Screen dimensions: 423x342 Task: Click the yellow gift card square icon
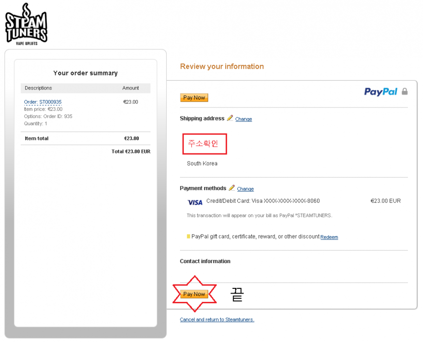tap(189, 237)
